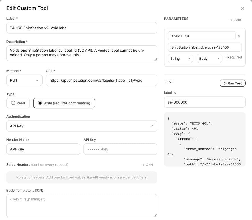The image size is (252, 220).
Task: Expand the Authentication API Key dropdown
Action: [82, 126]
